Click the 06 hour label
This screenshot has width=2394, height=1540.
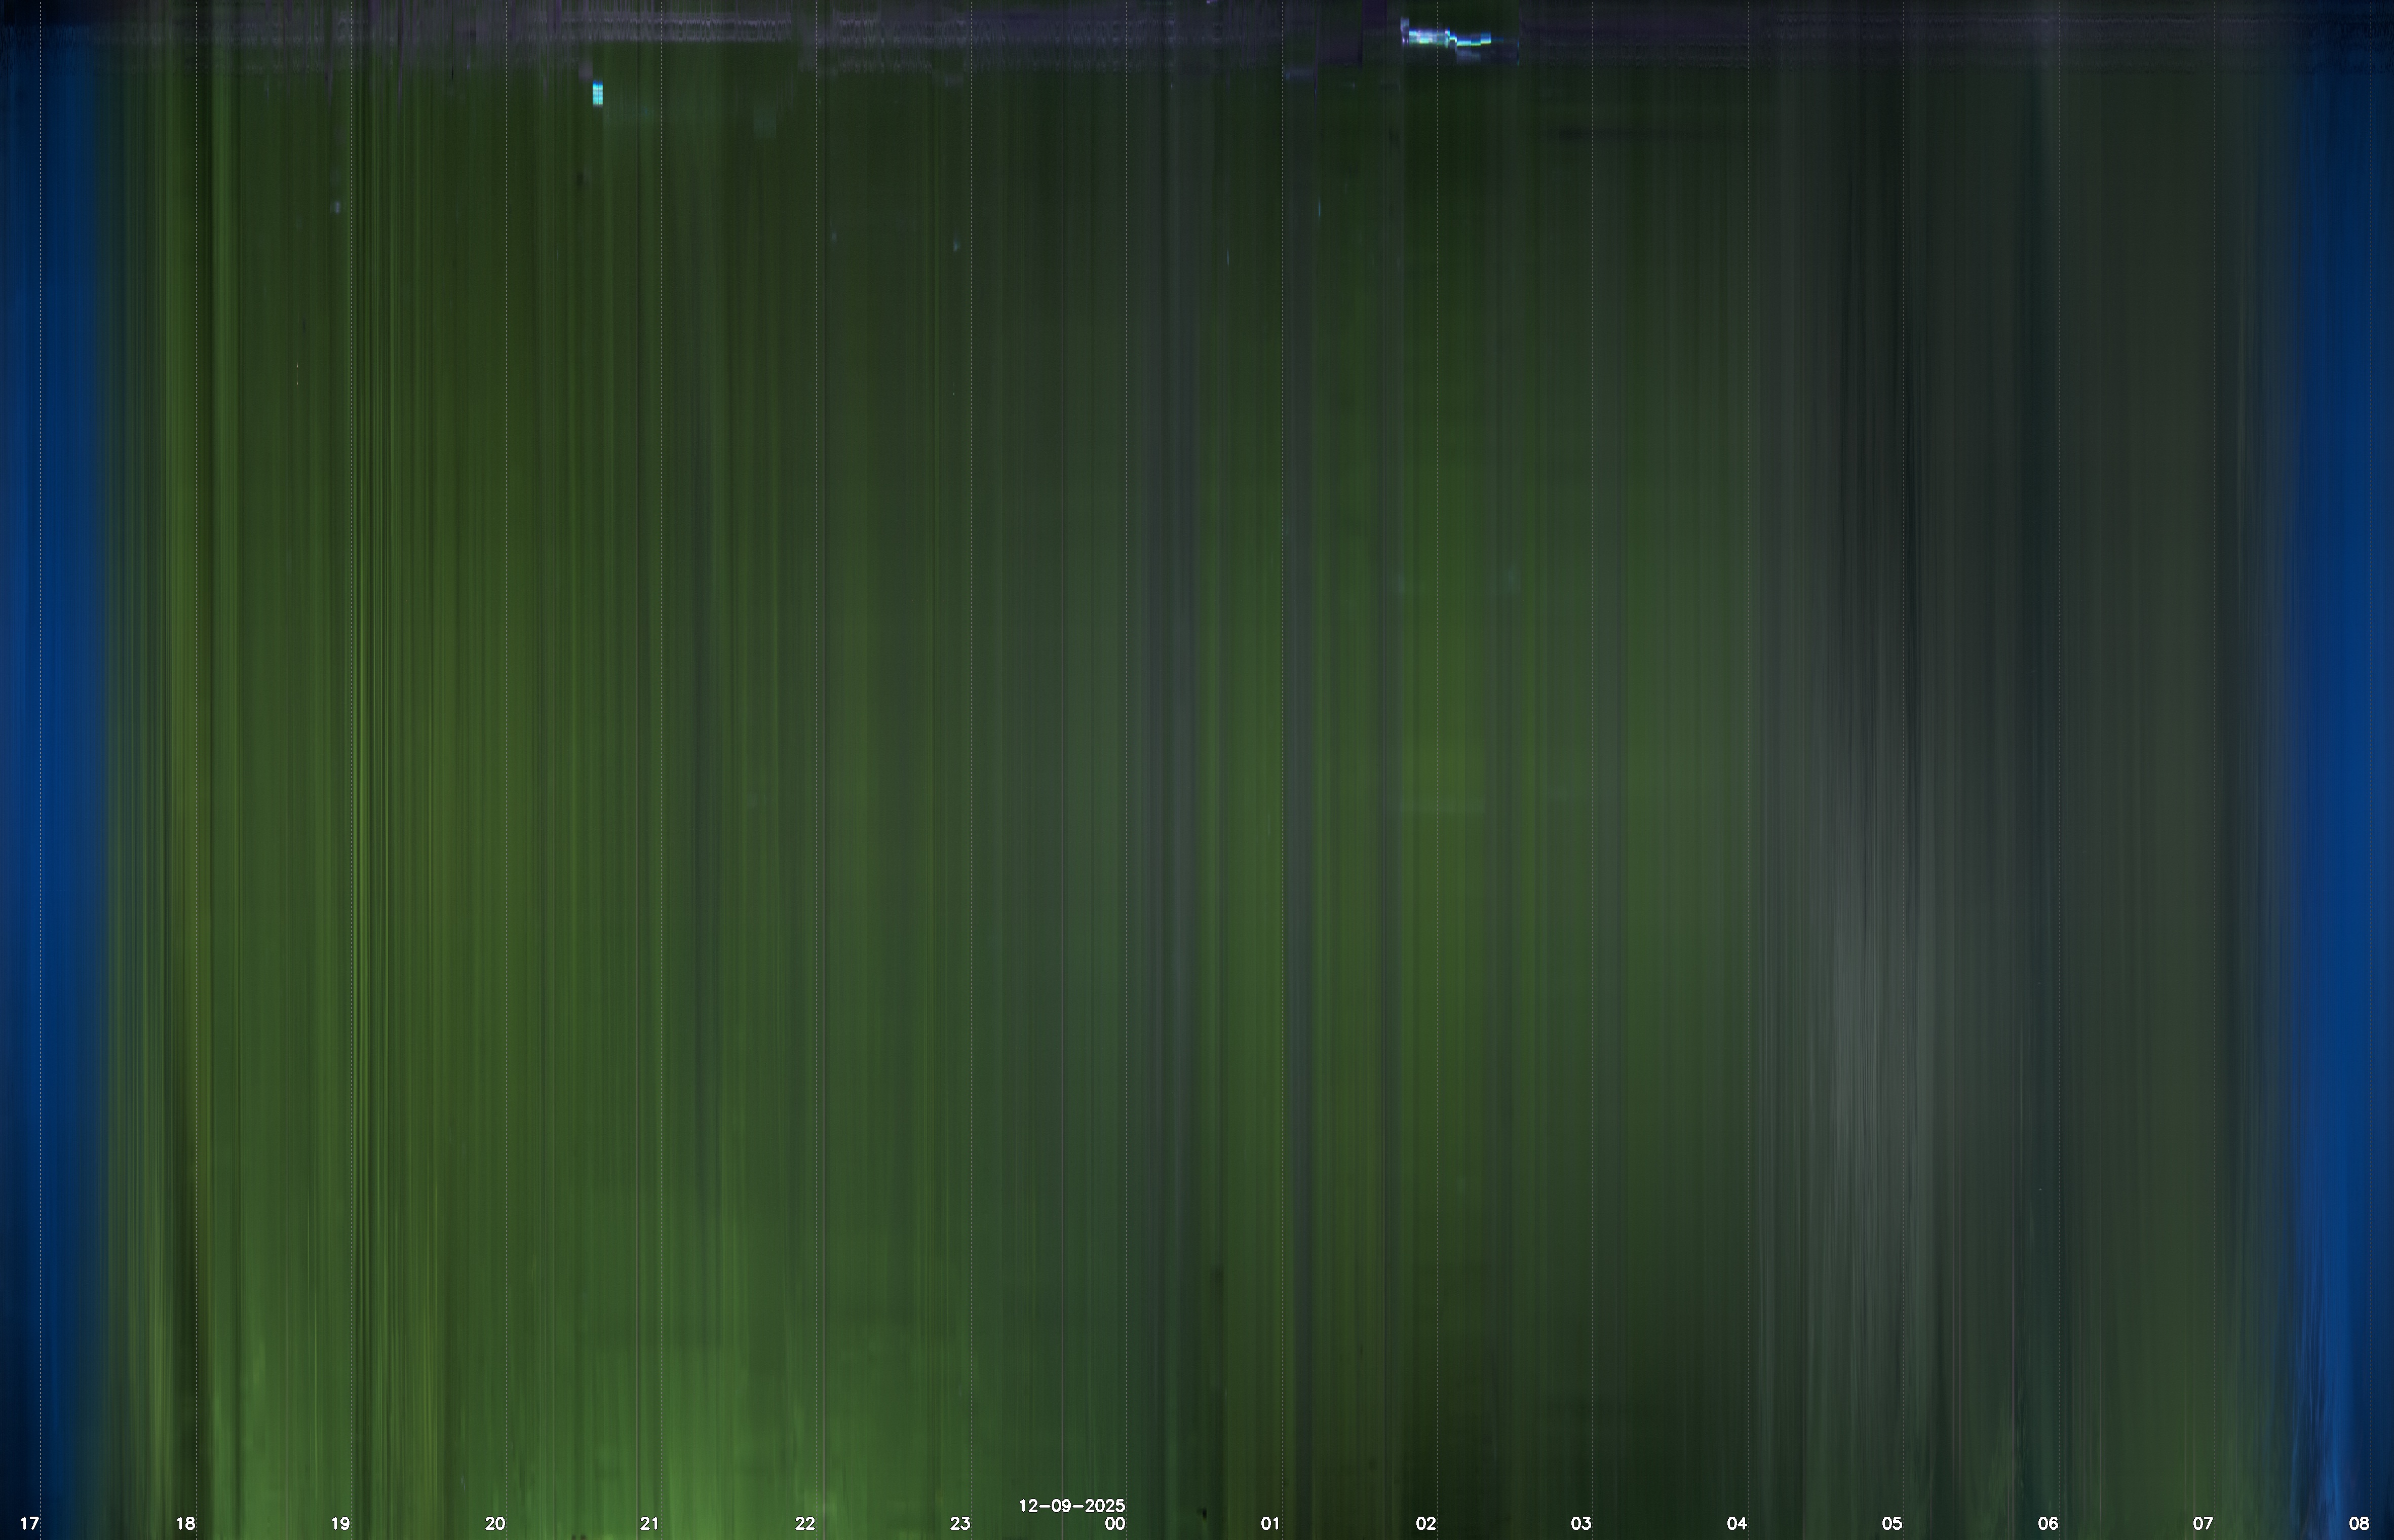(2048, 1524)
